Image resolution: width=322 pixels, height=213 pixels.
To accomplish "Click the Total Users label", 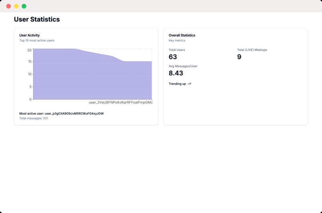I will [177, 50].
